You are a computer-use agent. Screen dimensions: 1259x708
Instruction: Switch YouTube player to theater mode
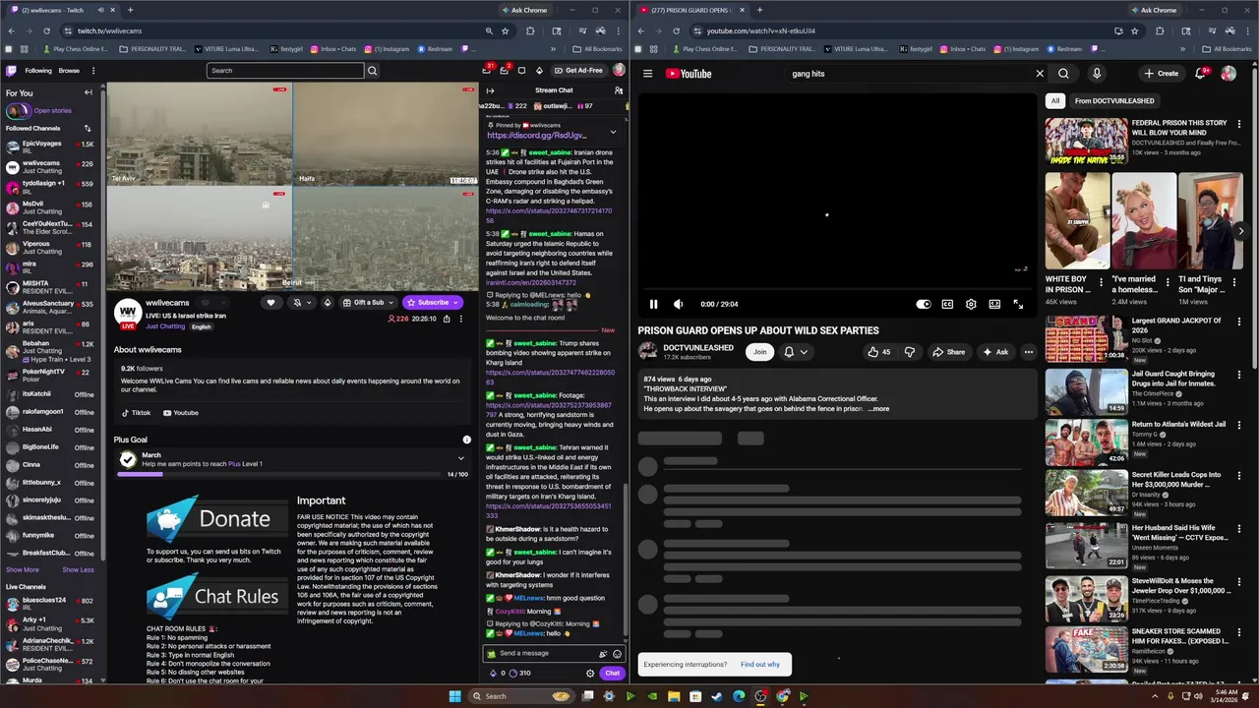point(994,304)
